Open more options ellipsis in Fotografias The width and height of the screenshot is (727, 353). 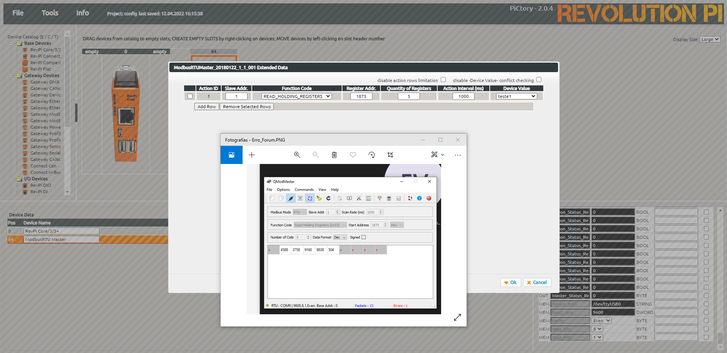(458, 155)
